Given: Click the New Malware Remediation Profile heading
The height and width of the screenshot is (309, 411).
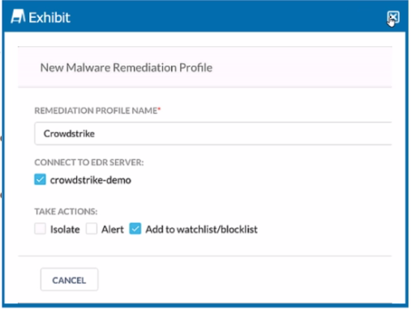Looking at the screenshot, I should point(126,67).
